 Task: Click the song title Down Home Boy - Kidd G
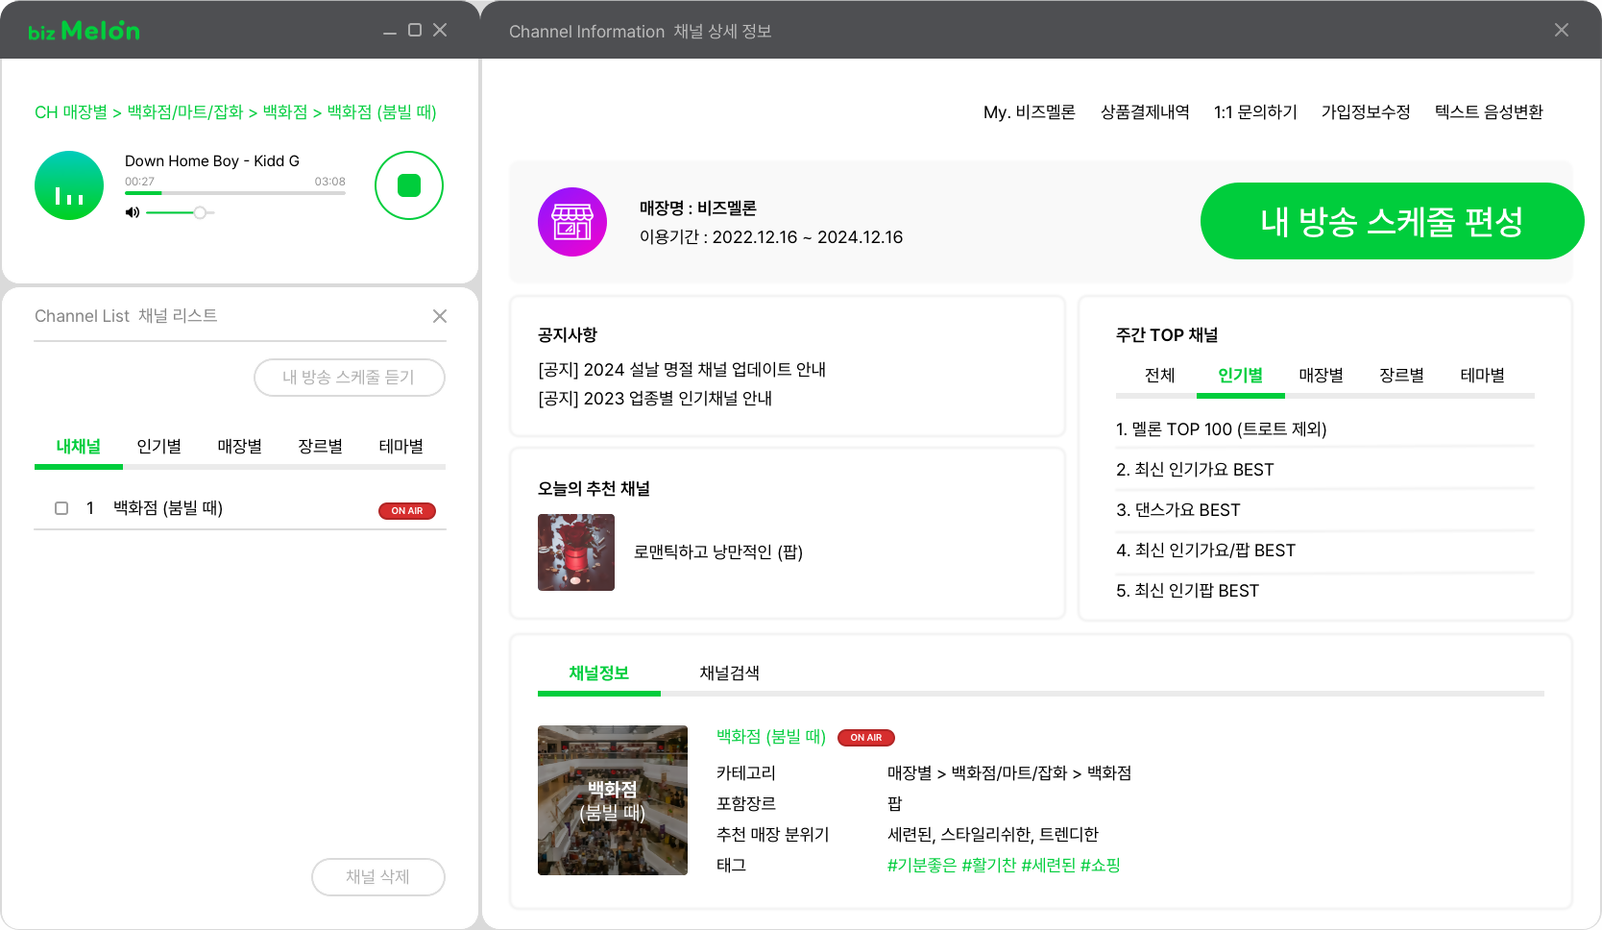212,161
